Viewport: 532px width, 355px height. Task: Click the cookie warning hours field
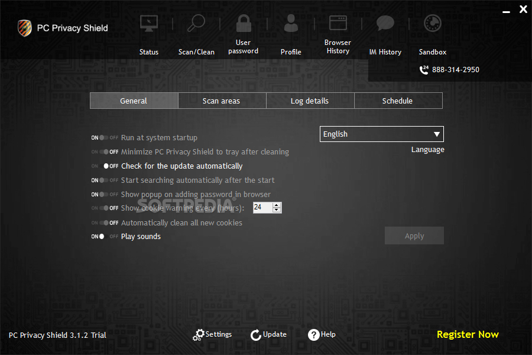tap(263, 208)
